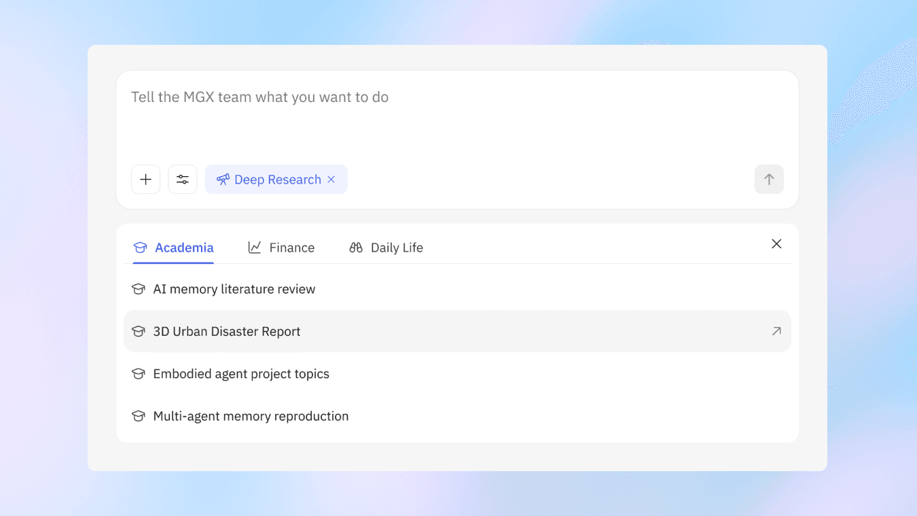Click the send arrow button
This screenshot has width=917, height=516.
point(769,179)
